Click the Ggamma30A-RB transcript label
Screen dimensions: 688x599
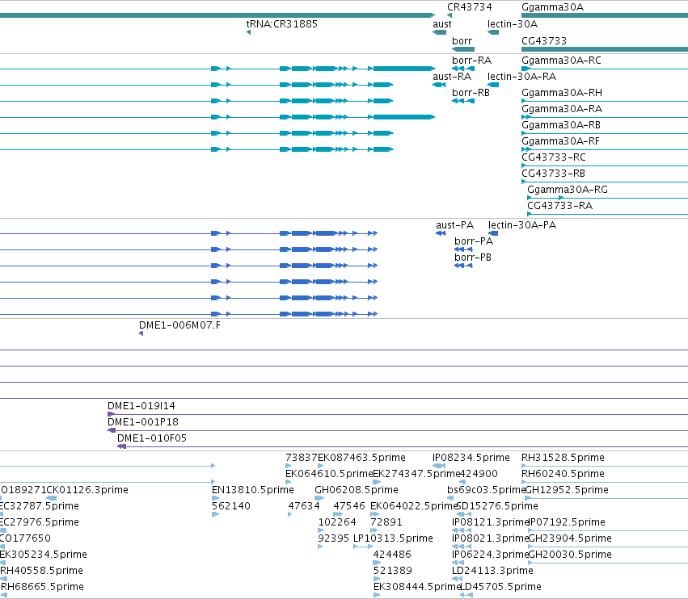(561, 125)
